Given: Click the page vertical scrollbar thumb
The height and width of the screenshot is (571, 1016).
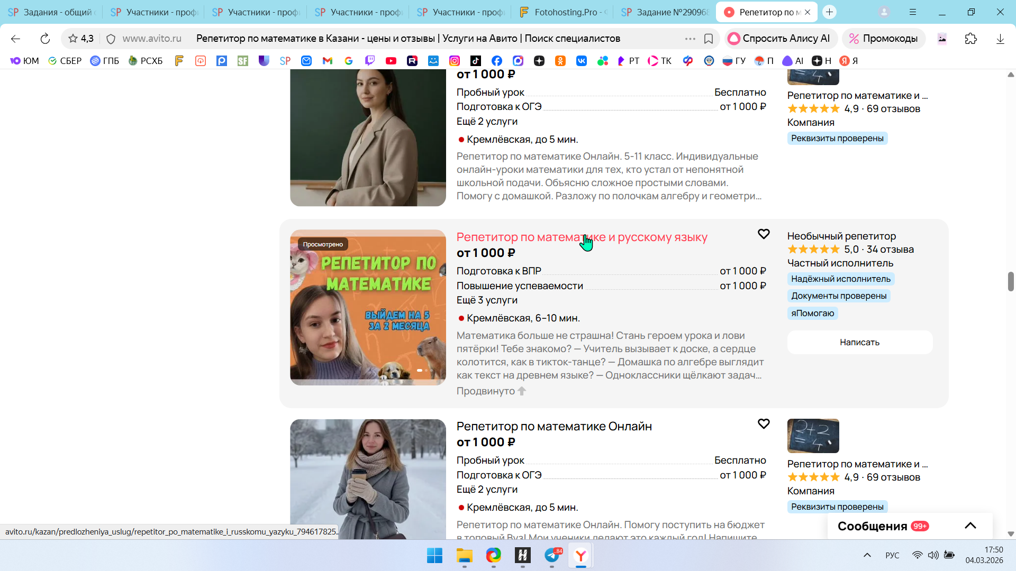Looking at the screenshot, I should pyautogui.click(x=1010, y=281).
